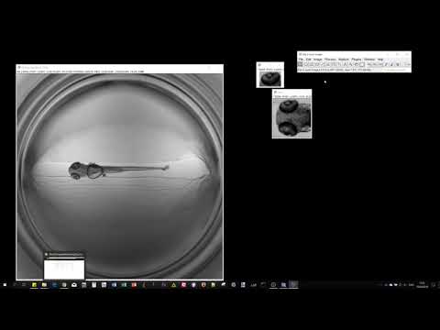This screenshot has height=330, width=440.
Task: Open the Process menu in Fiji
Action: point(330,60)
